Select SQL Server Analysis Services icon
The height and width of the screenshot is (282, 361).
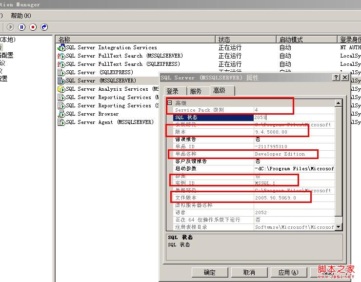(x=61, y=89)
